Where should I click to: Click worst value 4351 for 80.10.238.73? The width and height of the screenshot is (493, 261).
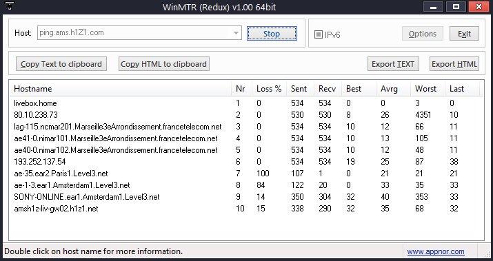[x=423, y=114]
